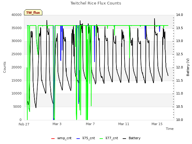Click the 15000 counts axis value

[x=16, y=80]
